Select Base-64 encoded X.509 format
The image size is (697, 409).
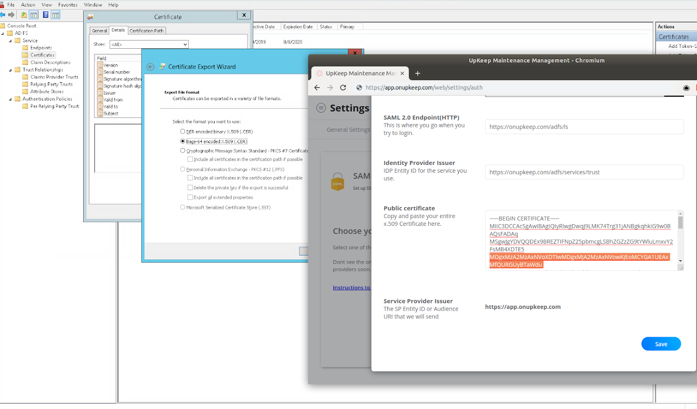point(183,141)
